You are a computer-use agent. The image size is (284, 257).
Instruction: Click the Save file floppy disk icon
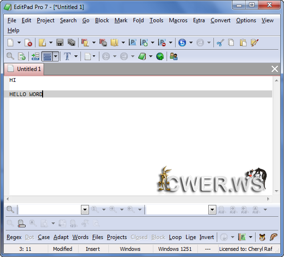60,43
